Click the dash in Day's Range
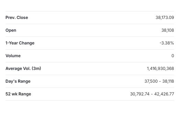Image resolution: width=183 pixels, height=124 pixels. [160, 81]
